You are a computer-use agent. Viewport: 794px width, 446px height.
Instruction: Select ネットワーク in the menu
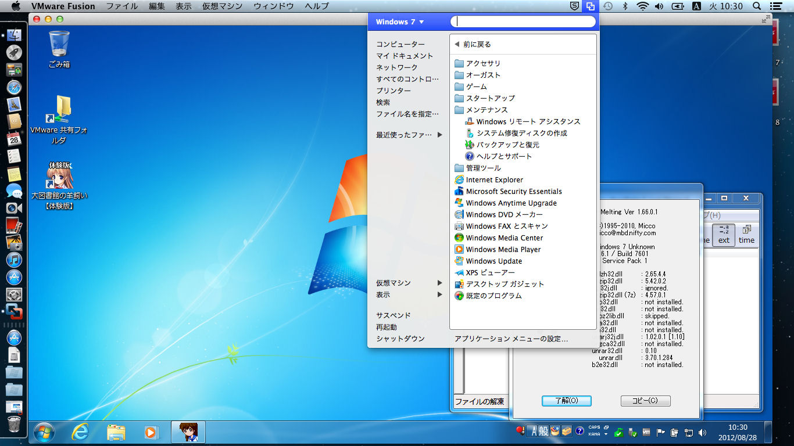(x=396, y=67)
